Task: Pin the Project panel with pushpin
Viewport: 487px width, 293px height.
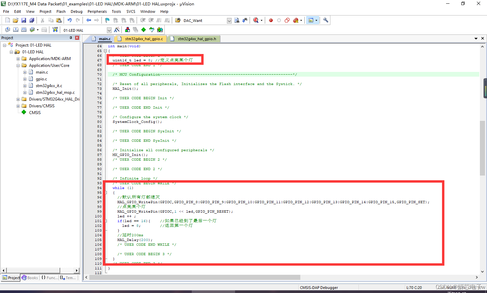Action: coord(71,38)
